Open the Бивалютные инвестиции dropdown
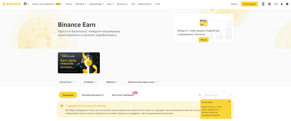Screen dimensions: 291x121 pos(143,82)
